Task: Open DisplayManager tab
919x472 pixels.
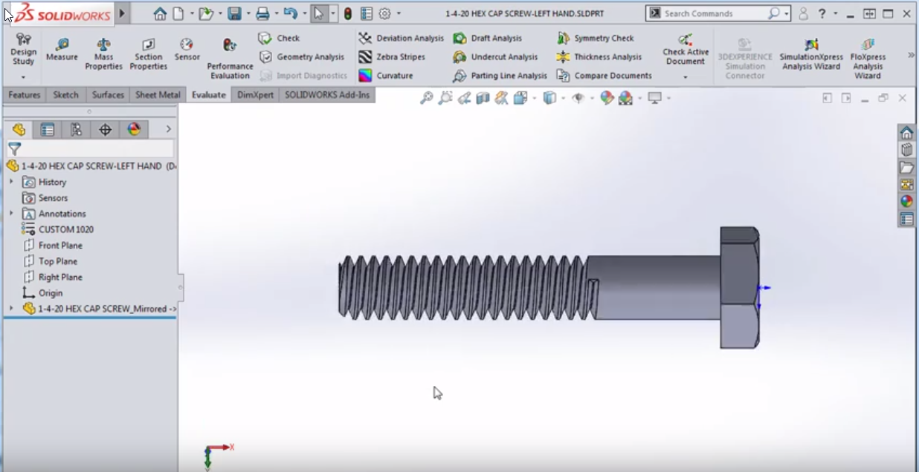Action: pyautogui.click(x=134, y=130)
